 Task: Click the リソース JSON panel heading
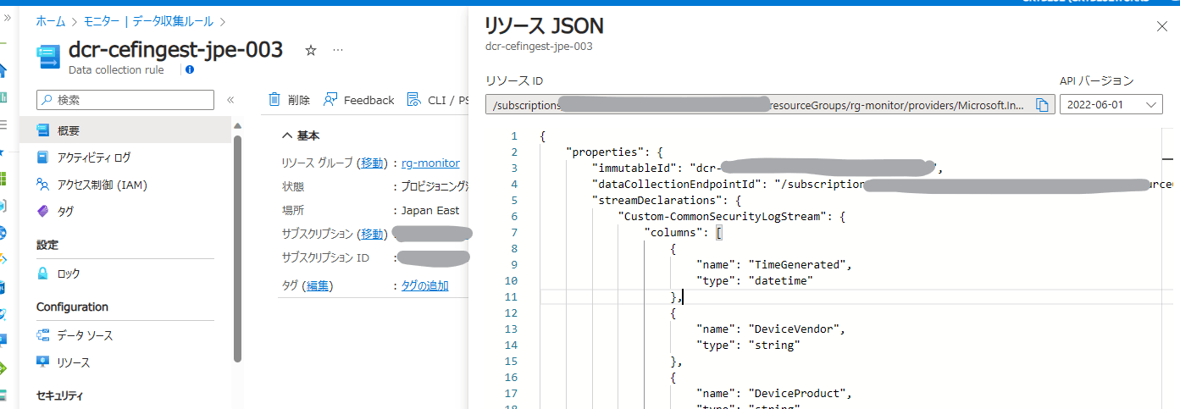[544, 25]
